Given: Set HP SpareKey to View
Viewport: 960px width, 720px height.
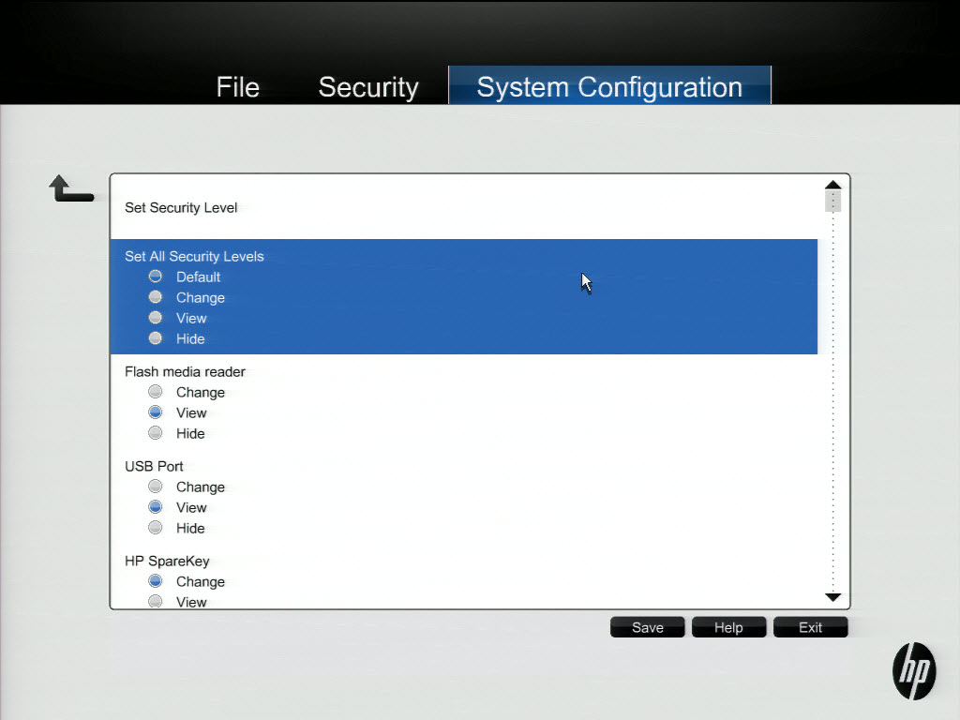Looking at the screenshot, I should tap(156, 601).
